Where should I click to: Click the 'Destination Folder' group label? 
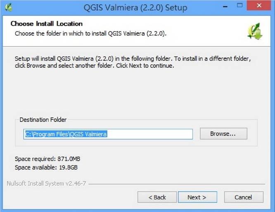point(43,120)
